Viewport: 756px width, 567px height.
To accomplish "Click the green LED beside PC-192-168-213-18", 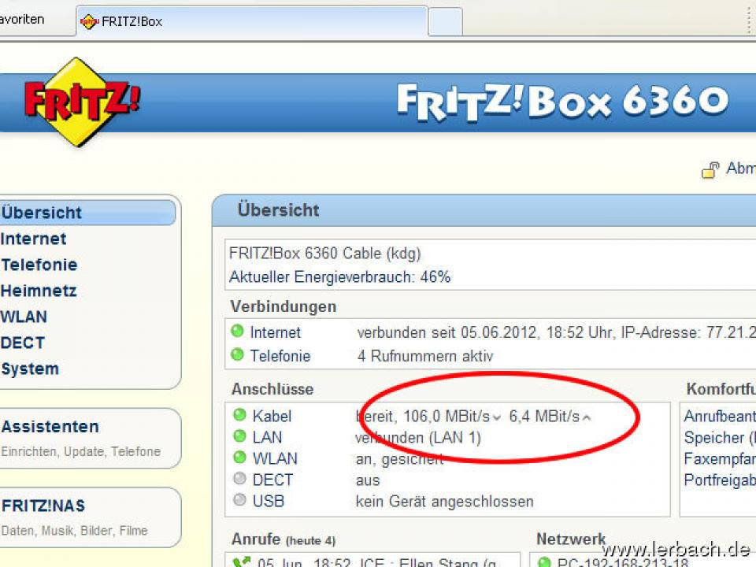I will pos(544,562).
